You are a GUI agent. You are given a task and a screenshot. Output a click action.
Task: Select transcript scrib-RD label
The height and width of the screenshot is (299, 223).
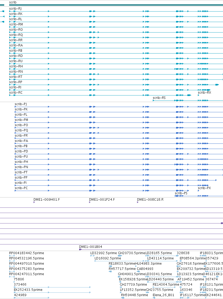16,56
